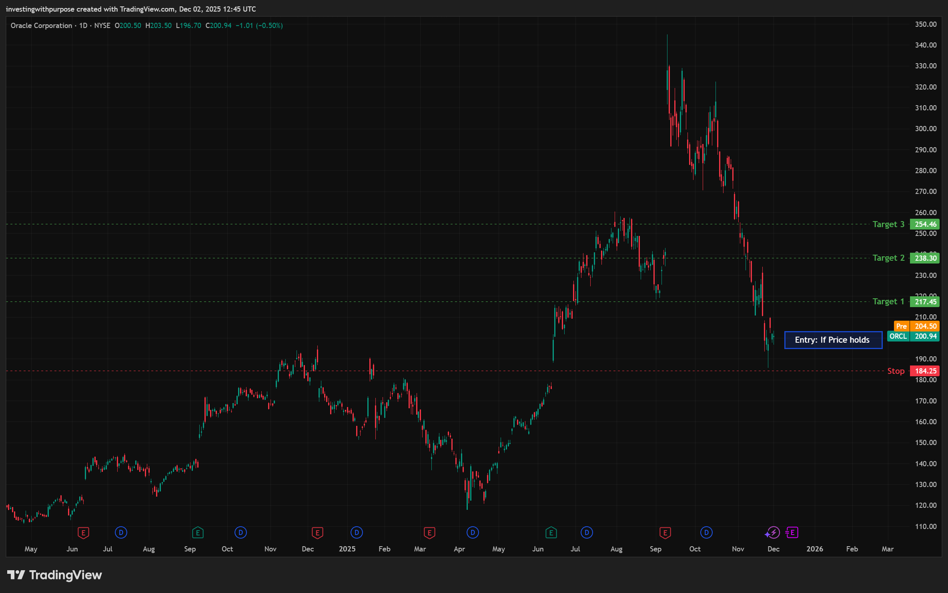Click the purple upcoming earnings icon
The width and height of the screenshot is (948, 593).
(792, 533)
